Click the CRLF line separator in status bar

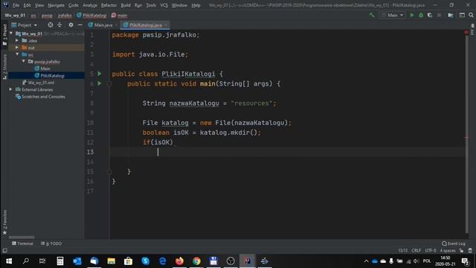click(416, 250)
